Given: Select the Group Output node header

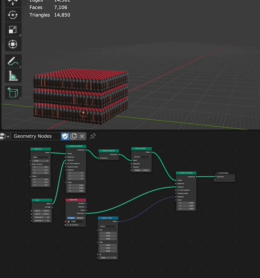Looking at the screenshot, I should 225,173.
